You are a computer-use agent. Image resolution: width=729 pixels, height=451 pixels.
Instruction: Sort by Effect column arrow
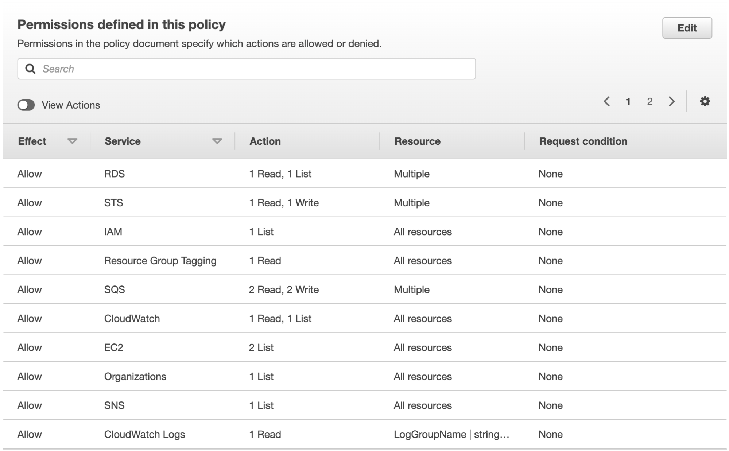coord(72,141)
